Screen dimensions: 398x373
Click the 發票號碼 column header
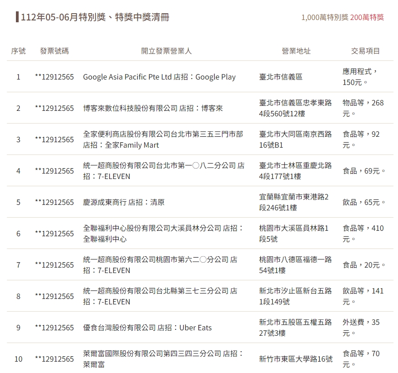(54, 51)
